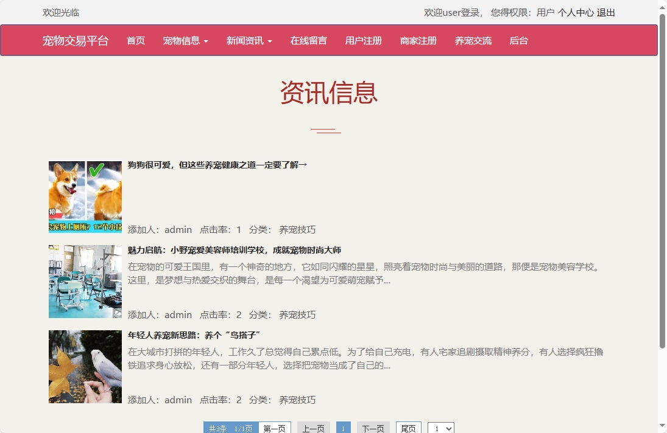Open the page number selector at bottom

tap(440, 428)
